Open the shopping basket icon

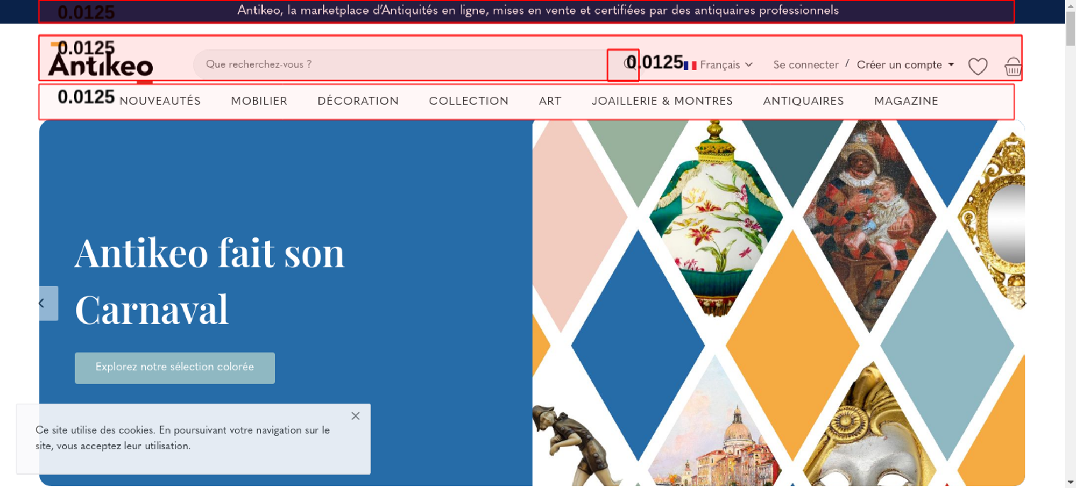[1013, 66]
